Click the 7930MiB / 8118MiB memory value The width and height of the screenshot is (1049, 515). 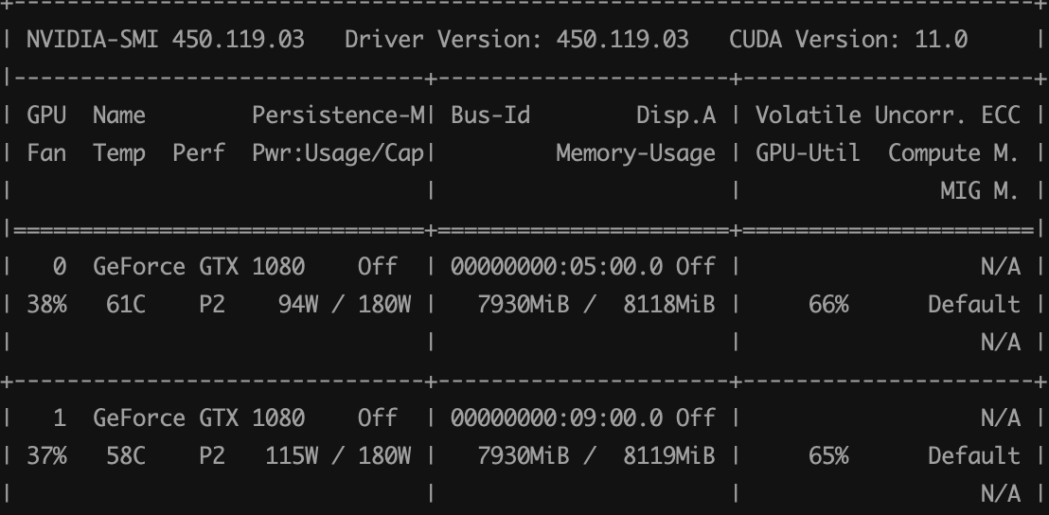click(x=596, y=305)
